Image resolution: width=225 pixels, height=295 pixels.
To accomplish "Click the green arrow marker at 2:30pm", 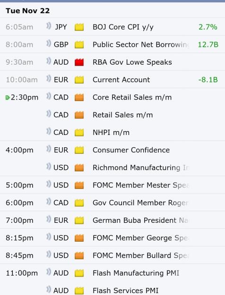I will tap(8, 98).
